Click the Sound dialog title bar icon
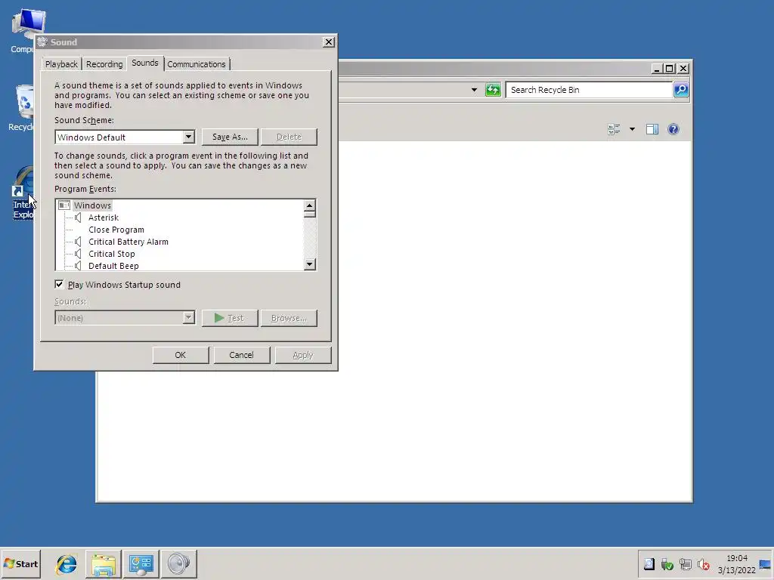Viewport: 774px width, 580px height. (x=42, y=42)
